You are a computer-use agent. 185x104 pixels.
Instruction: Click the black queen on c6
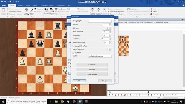40,44
